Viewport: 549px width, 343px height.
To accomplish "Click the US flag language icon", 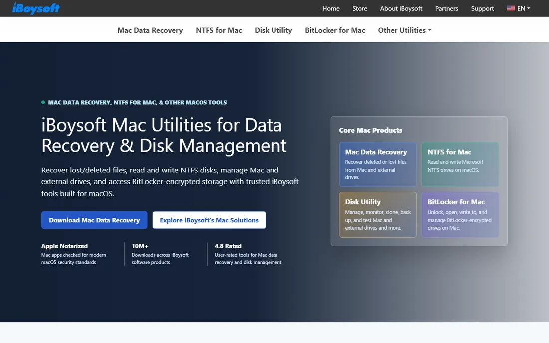I will point(511,8).
